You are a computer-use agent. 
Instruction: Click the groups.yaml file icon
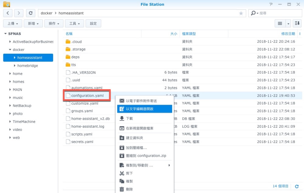(x=68, y=111)
